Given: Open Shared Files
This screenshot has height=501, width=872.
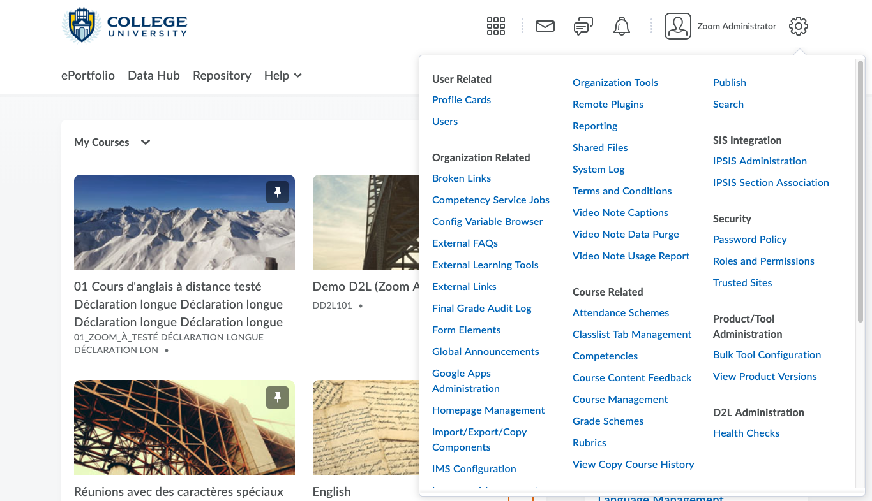Looking at the screenshot, I should point(600,148).
